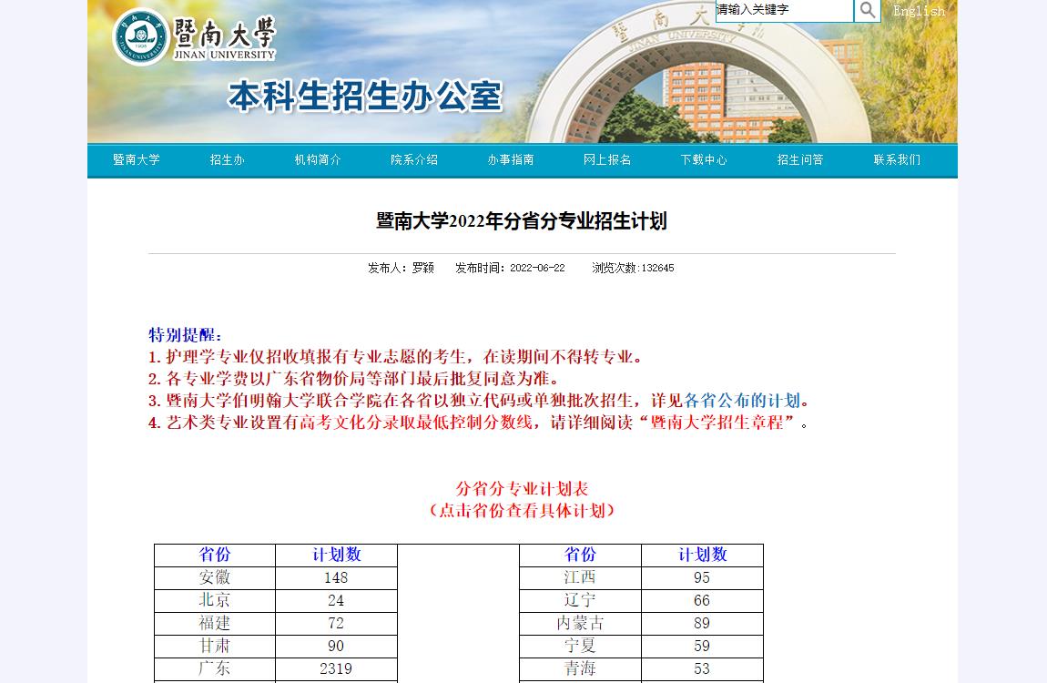This screenshot has height=683, width=1047.
Task: Click the search magnifier icon
Action: 867,10
